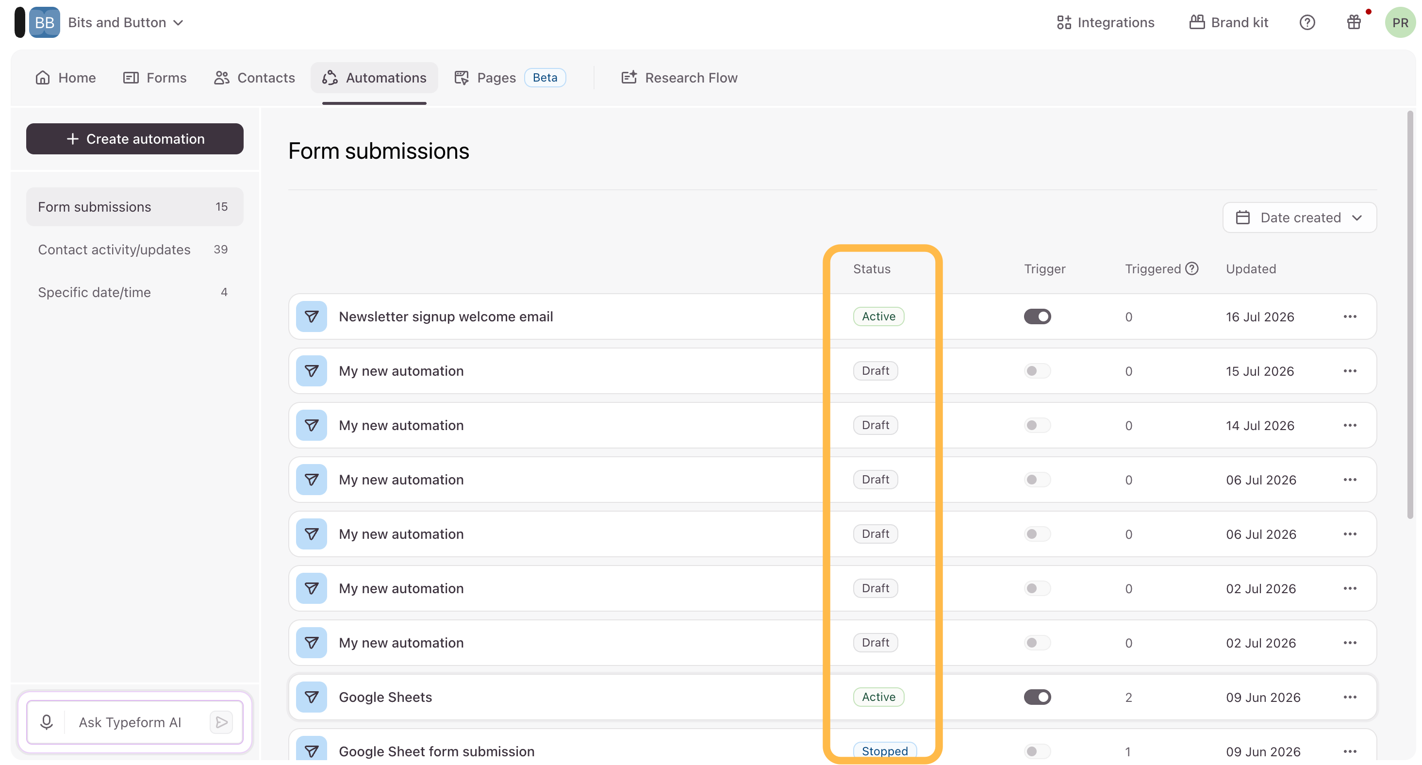The height and width of the screenshot is (765, 1422).
Task: Click the microphone icon in Ask Typeform AI
Action: (x=47, y=722)
